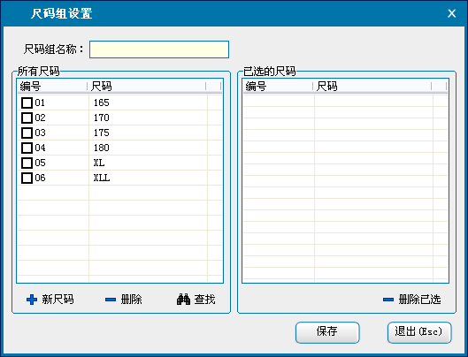The image size is (468, 357).
Task: Click the 退出 (Esc) button
Action: point(419,332)
